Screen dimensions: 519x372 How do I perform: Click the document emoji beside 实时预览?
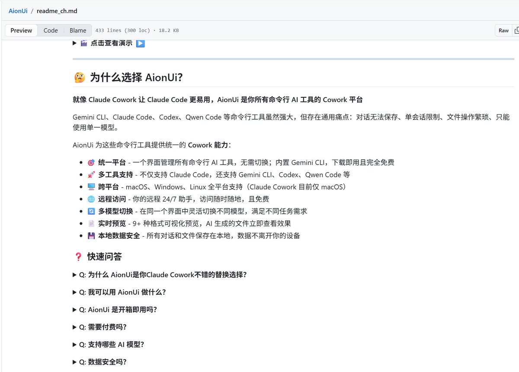(x=91, y=224)
